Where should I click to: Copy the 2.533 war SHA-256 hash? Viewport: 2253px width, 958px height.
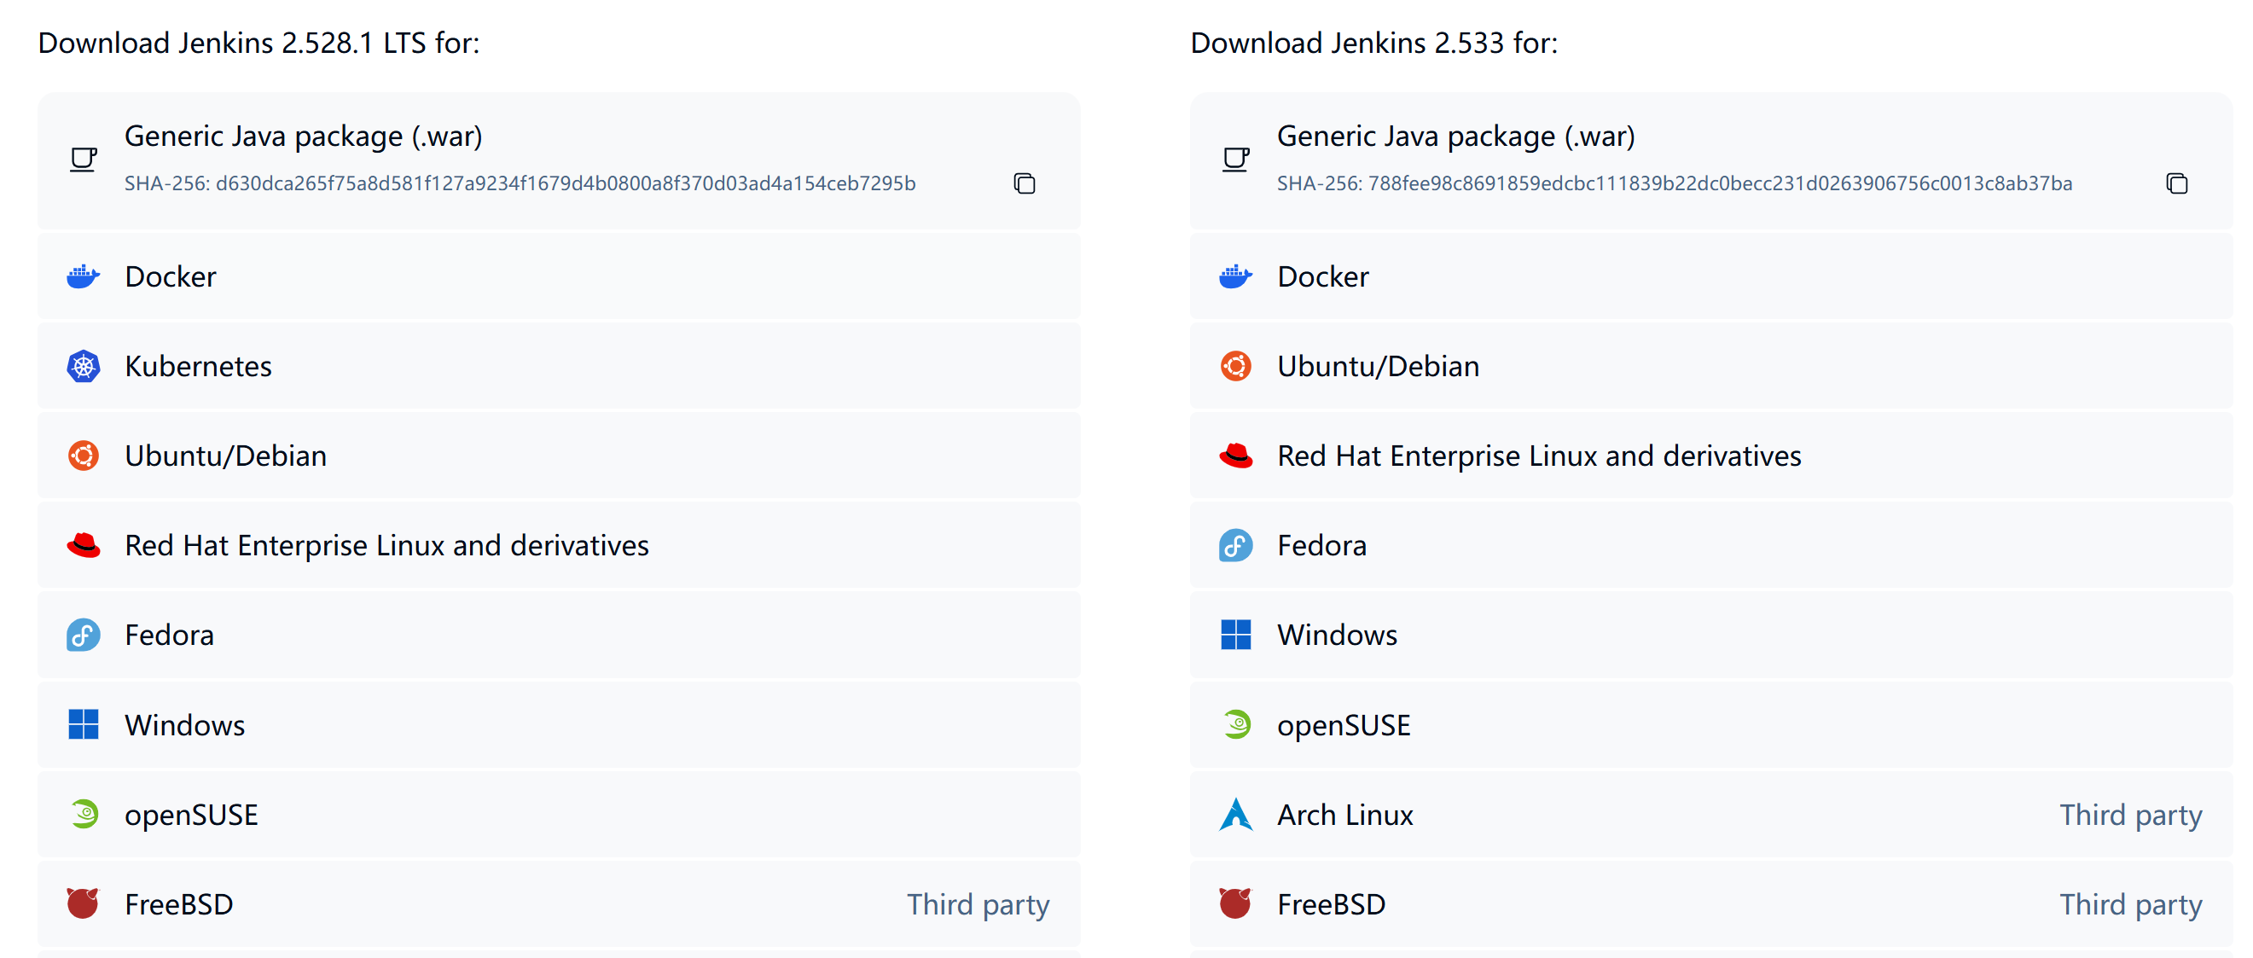(x=2176, y=183)
